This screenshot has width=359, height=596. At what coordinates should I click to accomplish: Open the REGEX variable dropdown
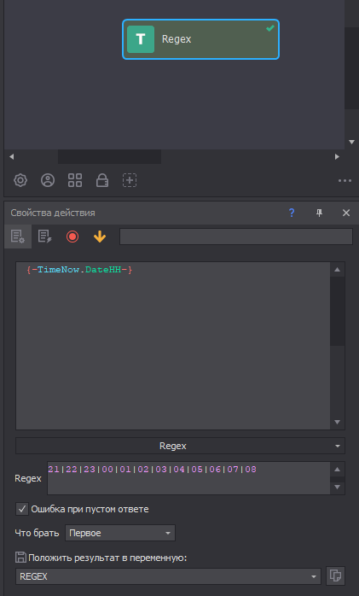pos(168,576)
